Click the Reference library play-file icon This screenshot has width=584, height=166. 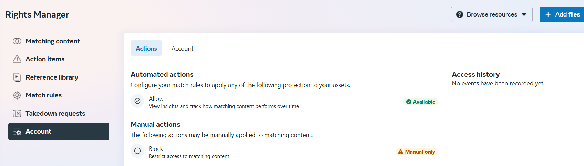pos(17,77)
